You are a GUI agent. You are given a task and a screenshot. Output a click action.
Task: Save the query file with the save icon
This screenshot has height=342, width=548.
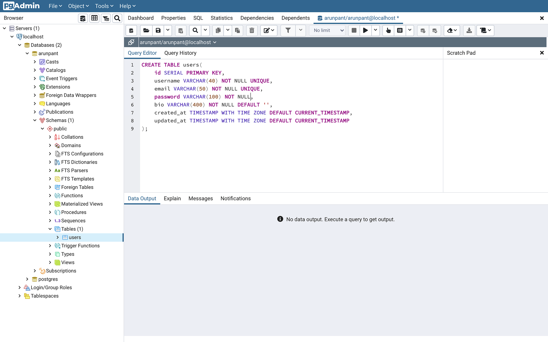pos(158,30)
